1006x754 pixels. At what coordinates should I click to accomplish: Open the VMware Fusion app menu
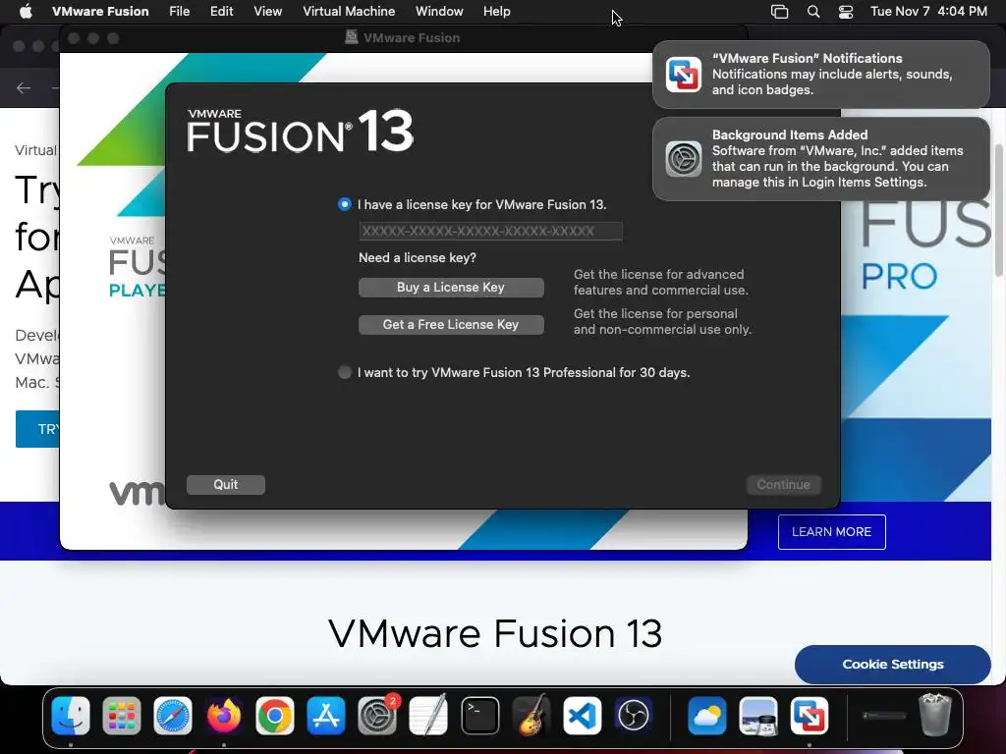pyautogui.click(x=100, y=12)
